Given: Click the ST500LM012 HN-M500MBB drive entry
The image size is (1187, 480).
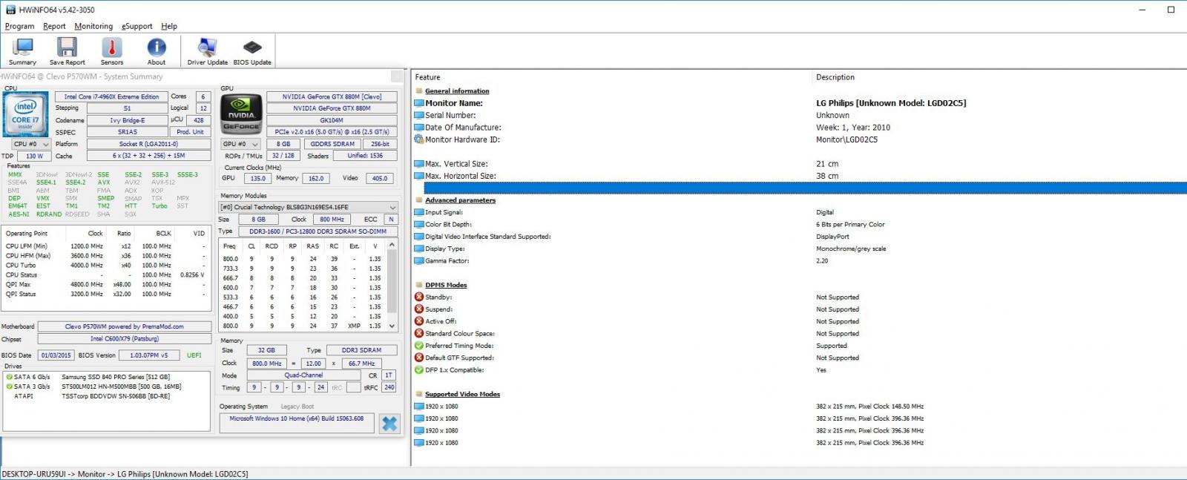Looking at the screenshot, I should pyautogui.click(x=122, y=387).
